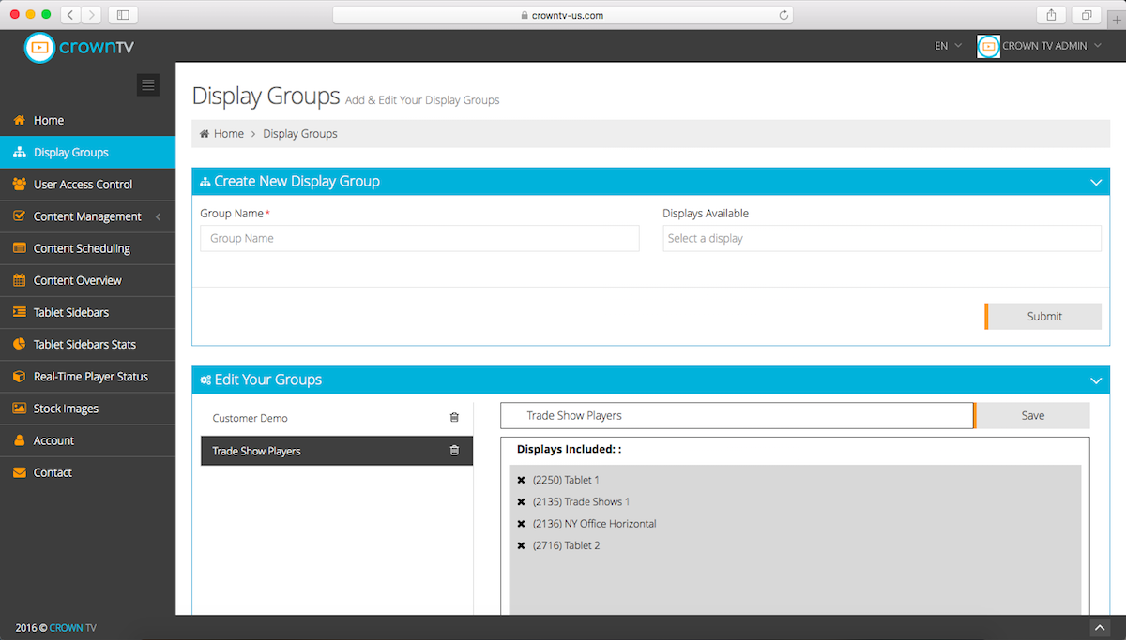Click the scroll-to-top arrow at bottom right
Image resolution: width=1126 pixels, height=640 pixels.
click(x=1100, y=627)
